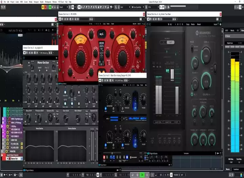The width and height of the screenshot is (244, 178).
Task: Click the key icon in bx_digital footer
Action: 118,170
